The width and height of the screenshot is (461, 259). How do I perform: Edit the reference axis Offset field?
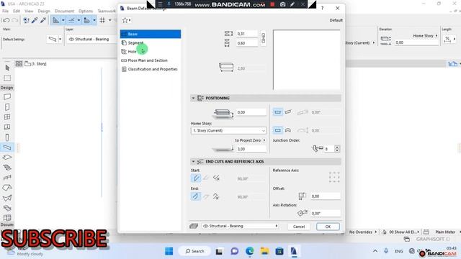[x=326, y=196]
